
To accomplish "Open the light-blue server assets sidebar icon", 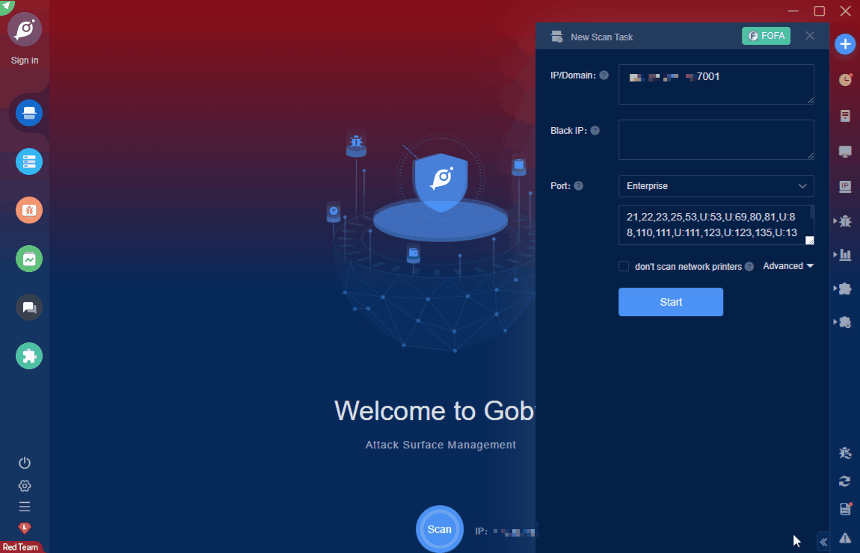I will pos(29,161).
